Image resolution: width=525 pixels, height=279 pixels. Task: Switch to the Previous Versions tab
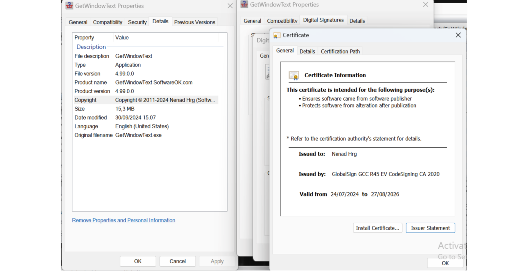pyautogui.click(x=195, y=22)
